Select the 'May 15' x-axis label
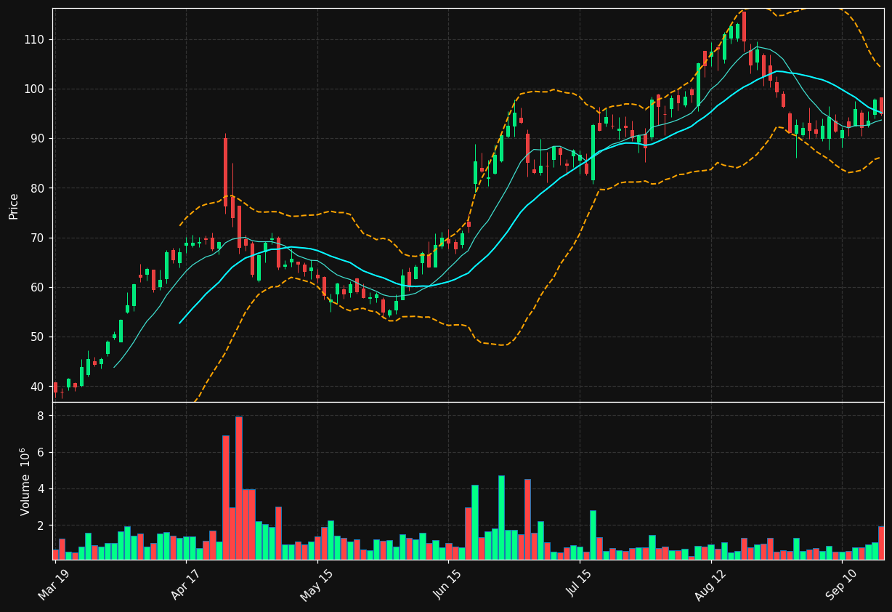This screenshot has width=892, height=612. 315,583
